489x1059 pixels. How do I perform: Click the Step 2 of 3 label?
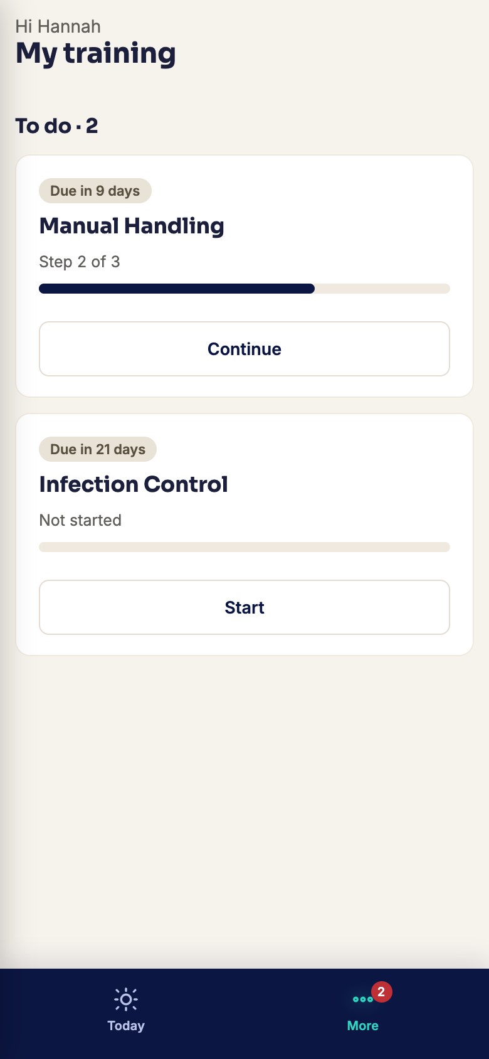pos(80,262)
